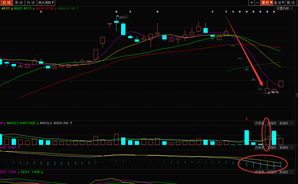The width and height of the screenshot is (298, 184).
Task: Click 加指标 in the ACD panel
Action: click(272, 147)
